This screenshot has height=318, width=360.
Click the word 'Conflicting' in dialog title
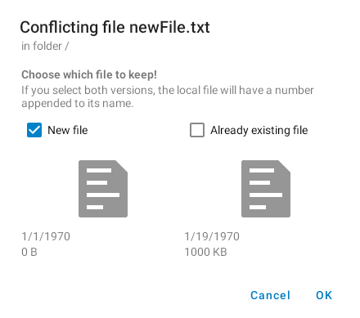(x=59, y=28)
